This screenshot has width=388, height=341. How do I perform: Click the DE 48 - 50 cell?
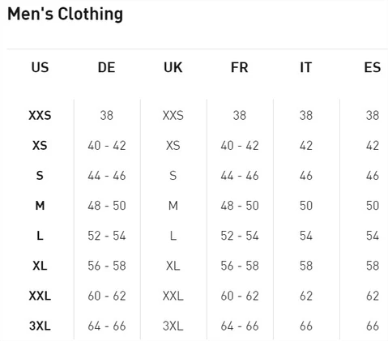[107, 206]
